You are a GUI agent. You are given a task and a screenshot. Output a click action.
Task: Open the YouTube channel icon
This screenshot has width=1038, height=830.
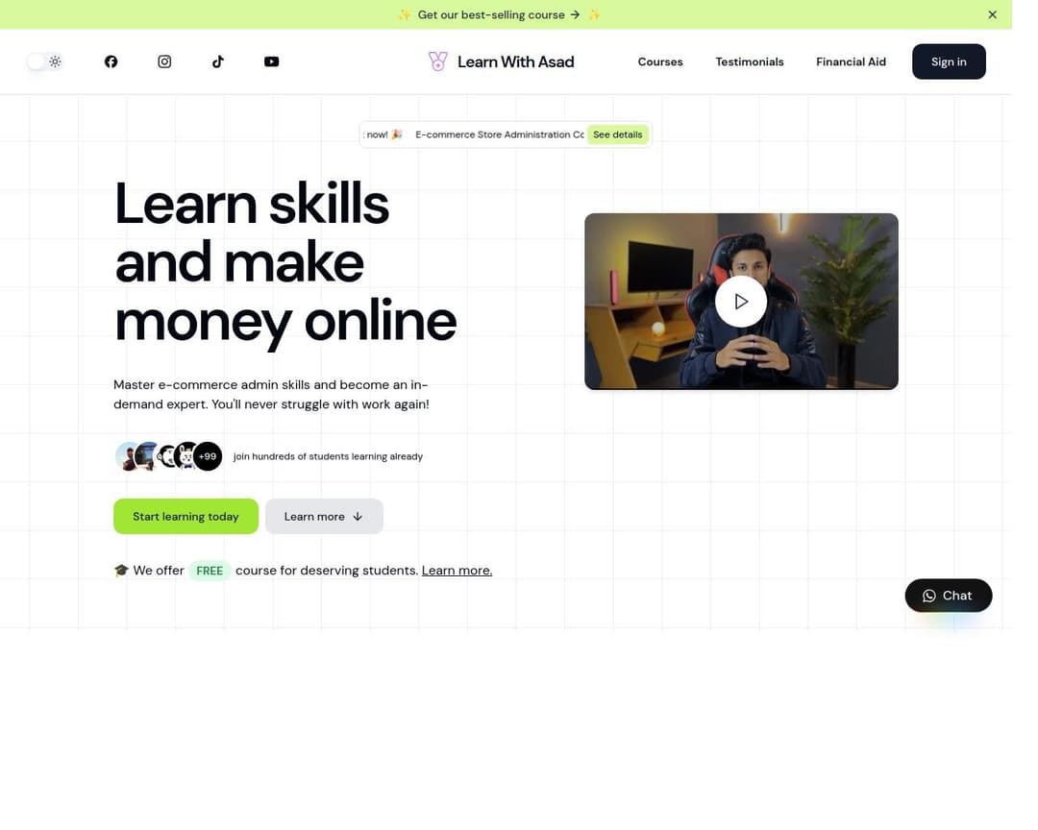click(x=271, y=61)
